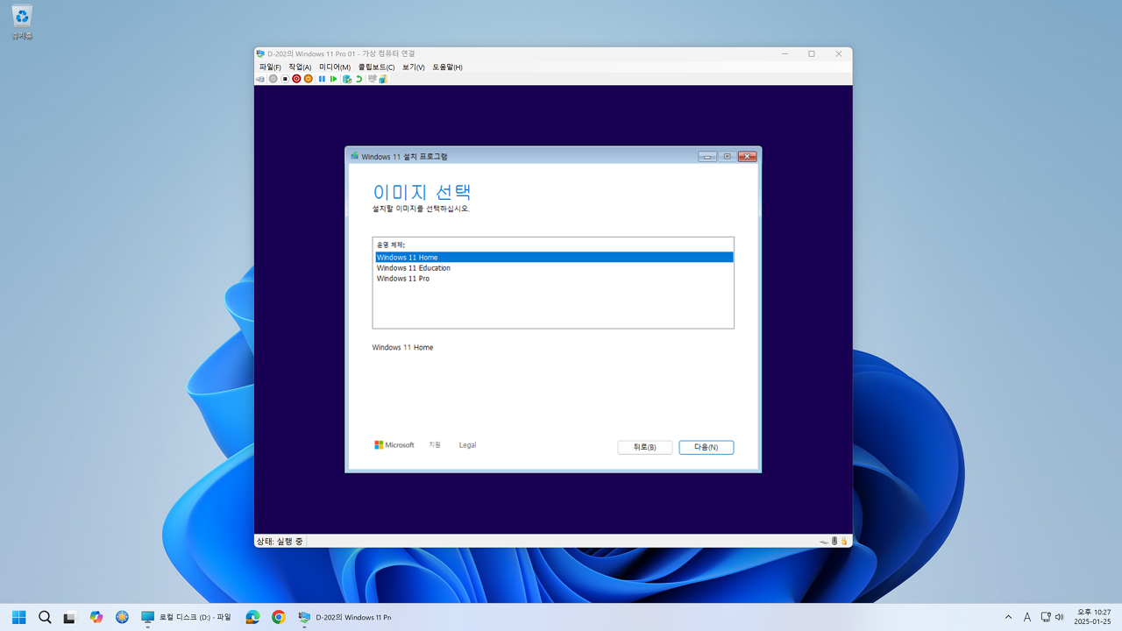Screen dimensions: 1122x631
Task: Save VM state with the orange icon
Action: 309,79
